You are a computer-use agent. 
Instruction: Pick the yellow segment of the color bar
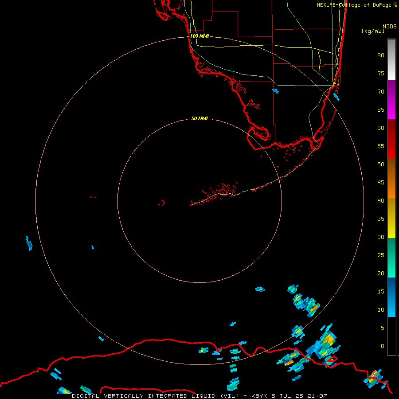[x=391, y=218]
